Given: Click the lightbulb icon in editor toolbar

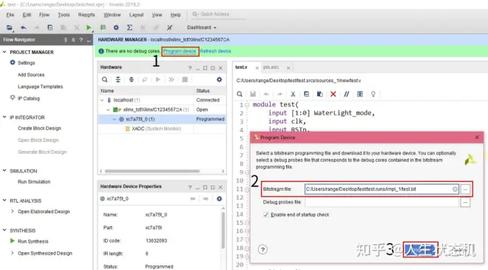Looking at the screenshot, I should pyautogui.click(x=373, y=94).
